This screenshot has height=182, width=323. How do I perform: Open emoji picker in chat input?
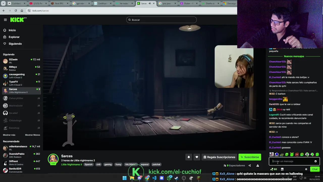click(315, 161)
